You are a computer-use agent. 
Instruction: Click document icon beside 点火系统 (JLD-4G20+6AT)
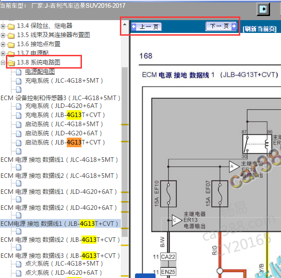[18, 273]
